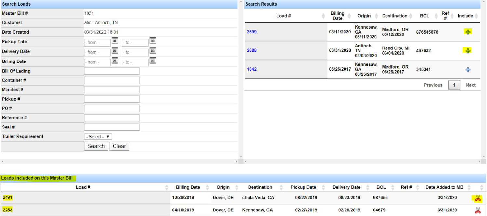Sort search results by Origin arrows
Image resolution: width=487 pixels, height=216 pixels.
pyautogui.click(x=377, y=16)
